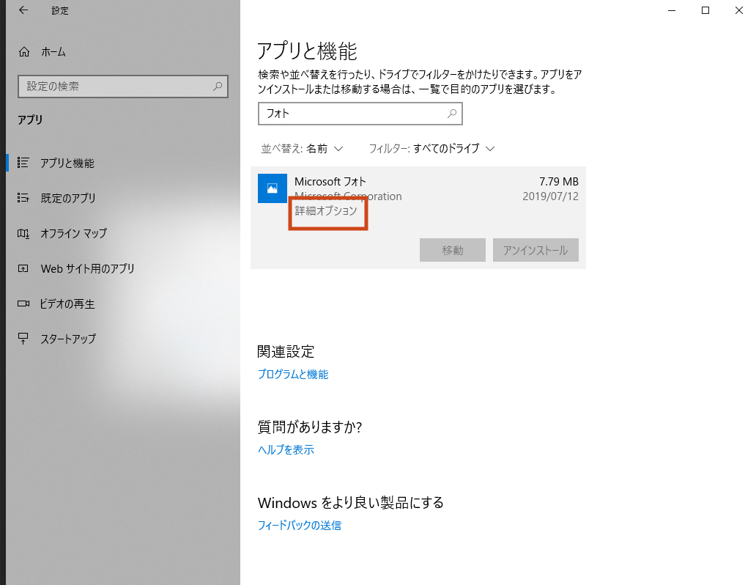Click the オフライン マップ map icon

[23, 233]
